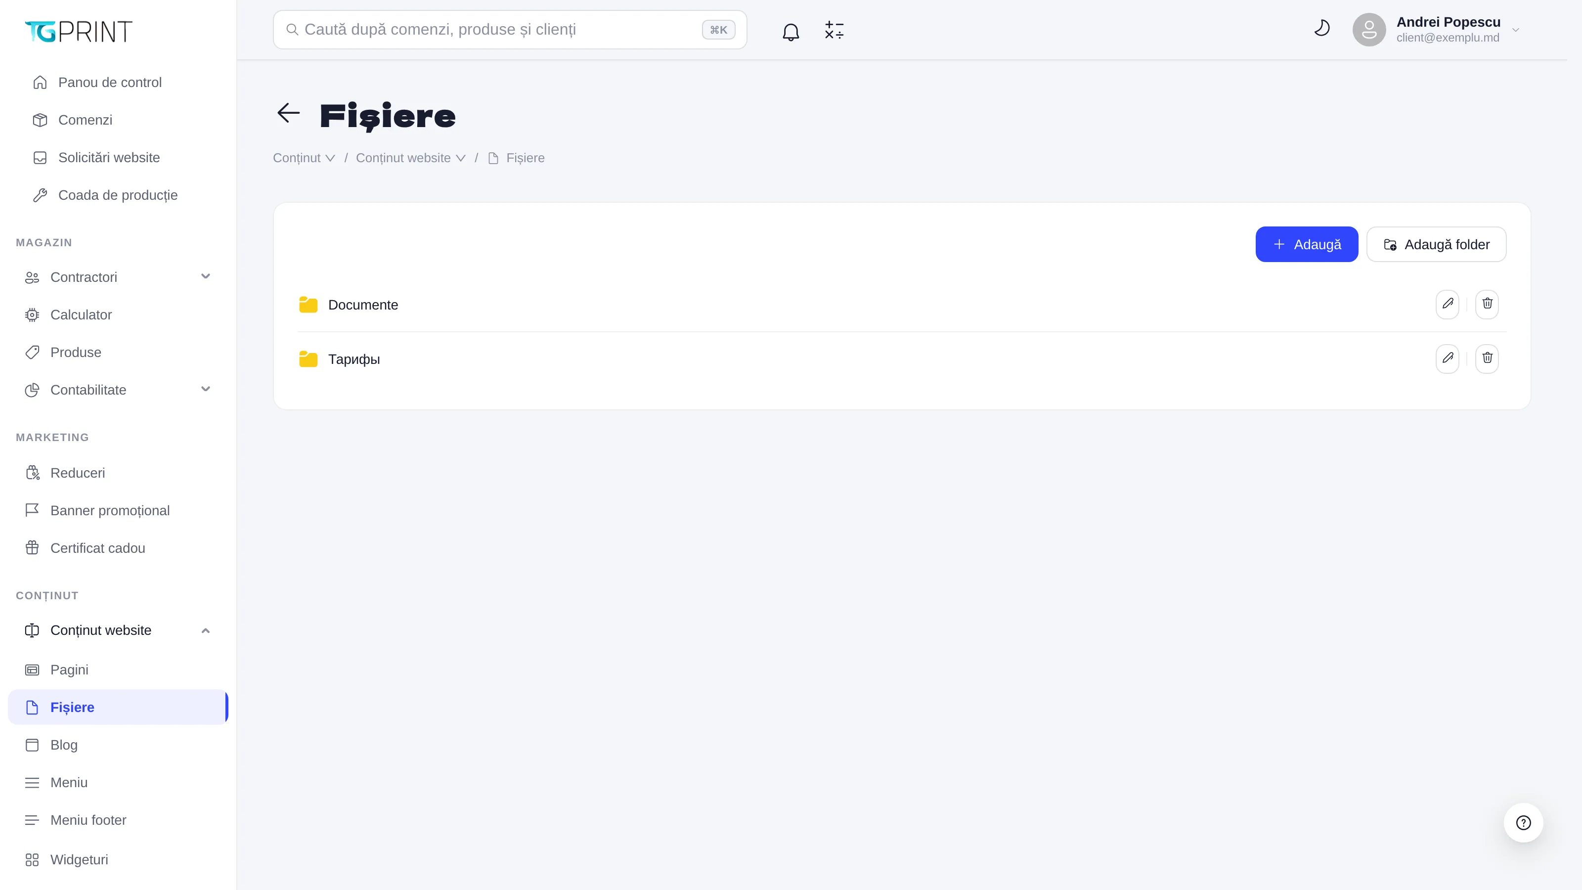Toggle dark mode moon icon
Screen dimensions: 1582x890
(1321, 29)
